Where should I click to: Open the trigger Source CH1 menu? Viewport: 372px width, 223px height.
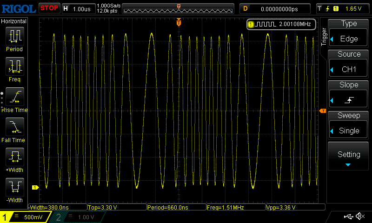point(348,68)
